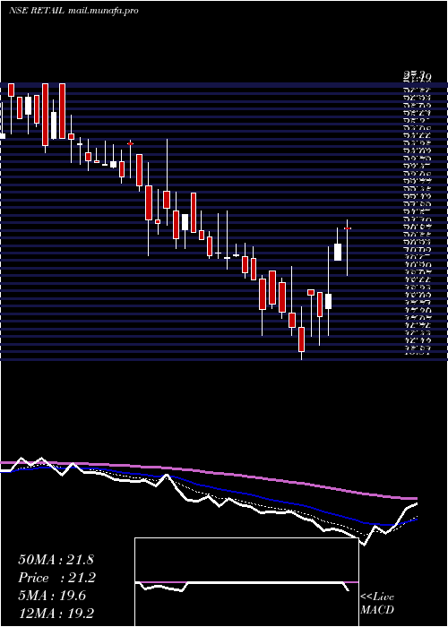Click the mail.munafa.pro watermark link text
The height and width of the screenshot is (627, 448).
[x=103, y=11]
